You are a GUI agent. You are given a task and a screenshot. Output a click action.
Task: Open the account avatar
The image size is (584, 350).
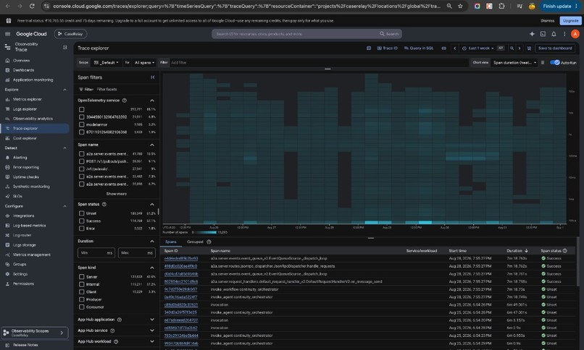click(575, 34)
